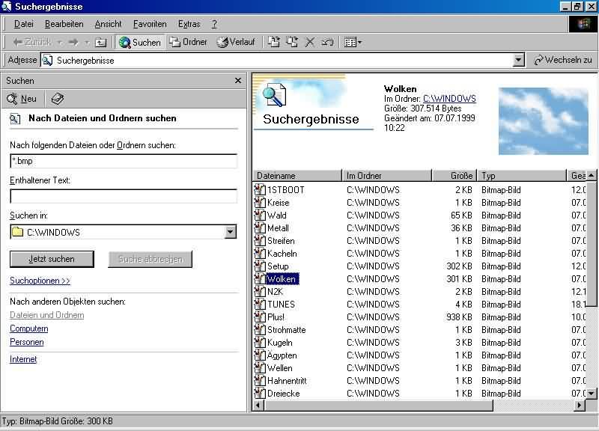Open the Ansicht menu
The width and height of the screenshot is (599, 431).
(x=108, y=24)
